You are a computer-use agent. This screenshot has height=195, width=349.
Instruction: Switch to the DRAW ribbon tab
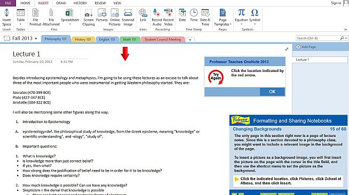pyautogui.click(x=61, y=3)
